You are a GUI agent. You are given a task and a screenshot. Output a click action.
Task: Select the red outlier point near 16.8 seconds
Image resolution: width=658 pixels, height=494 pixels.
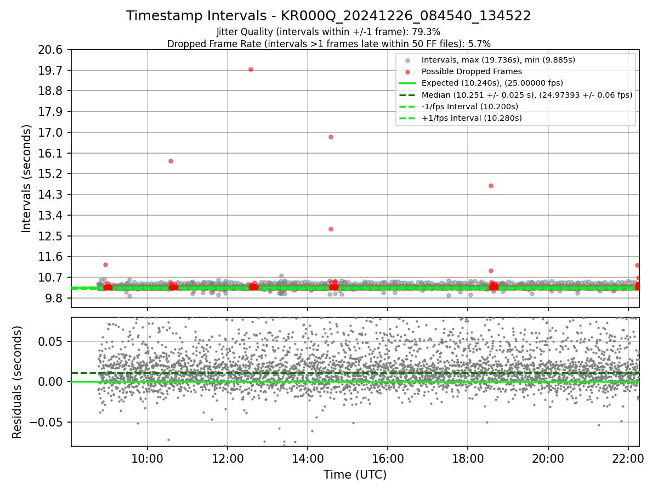tap(331, 137)
